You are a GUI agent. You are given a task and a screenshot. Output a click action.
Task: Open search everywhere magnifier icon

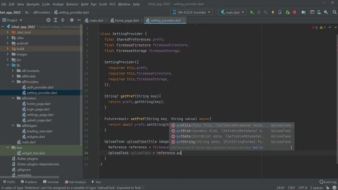click(x=334, y=13)
